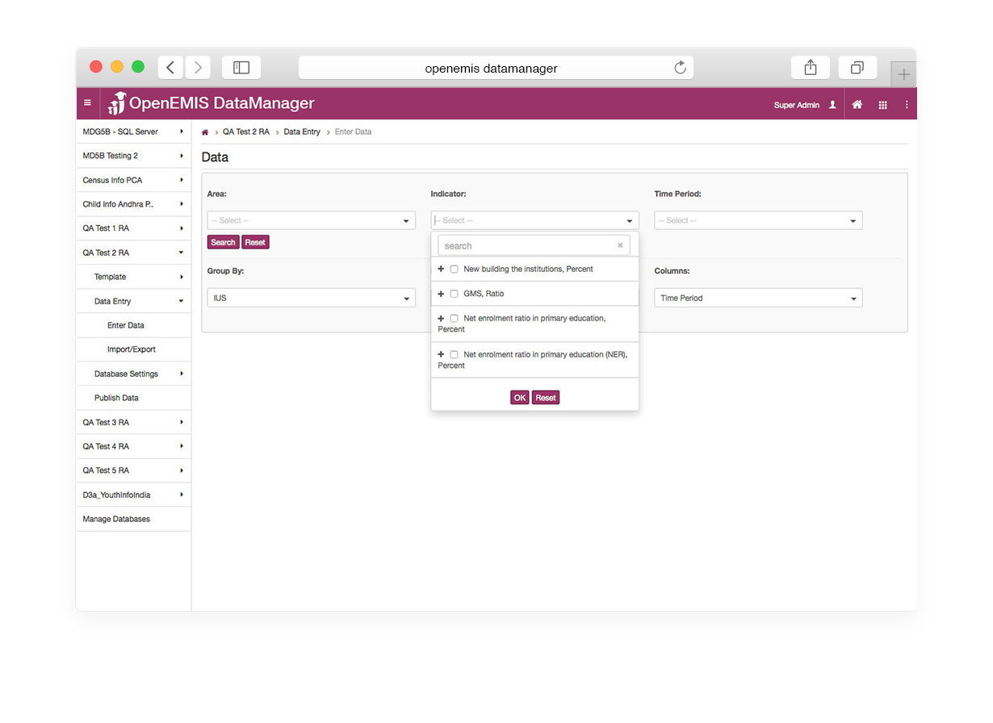Expand Child Info Andhra P.. in sidebar
The image size is (993, 723).
[x=133, y=204]
